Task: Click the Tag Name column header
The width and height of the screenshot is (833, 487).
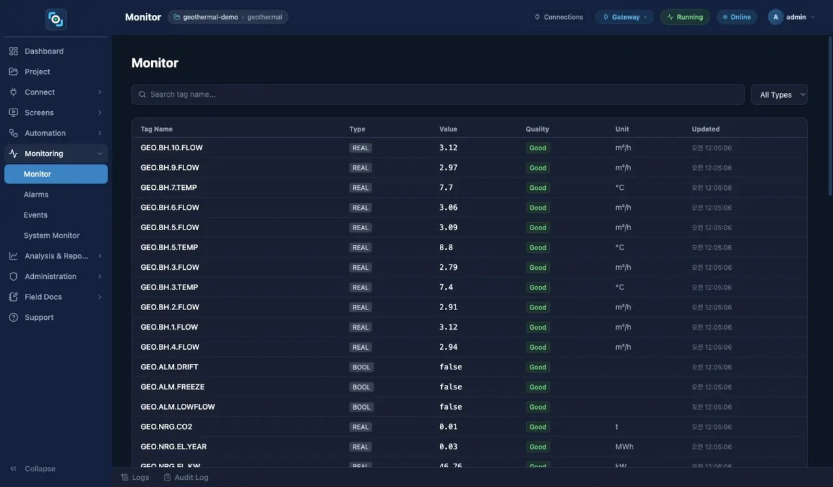Action: (157, 129)
